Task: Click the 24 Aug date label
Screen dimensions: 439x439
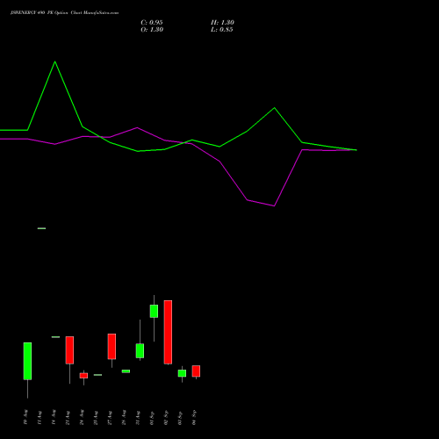Action: (x=82, y=417)
